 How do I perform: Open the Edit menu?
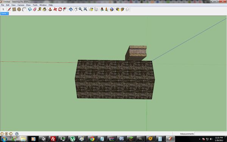coord(8,5)
